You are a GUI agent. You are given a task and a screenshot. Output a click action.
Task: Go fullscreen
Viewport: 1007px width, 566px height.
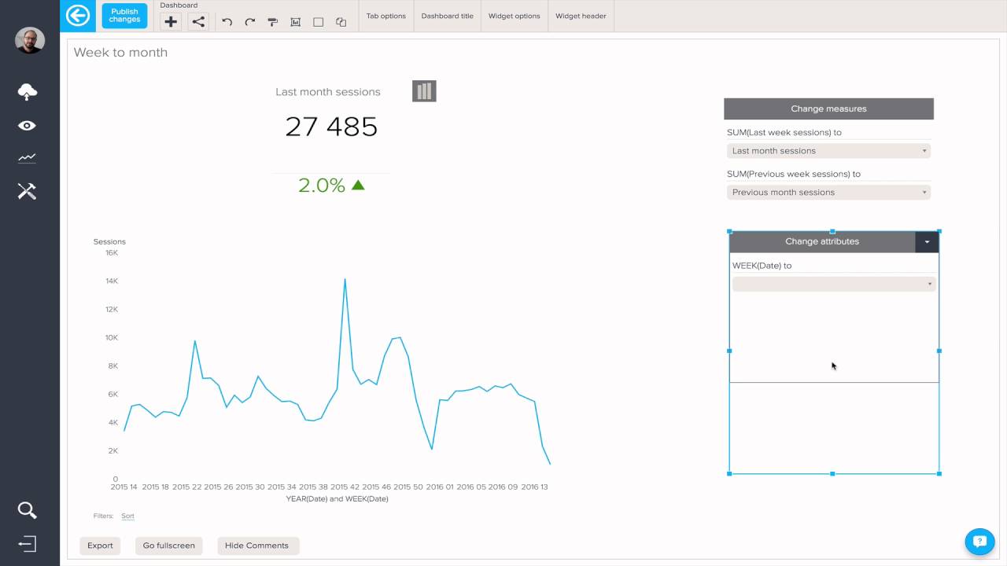click(x=168, y=546)
